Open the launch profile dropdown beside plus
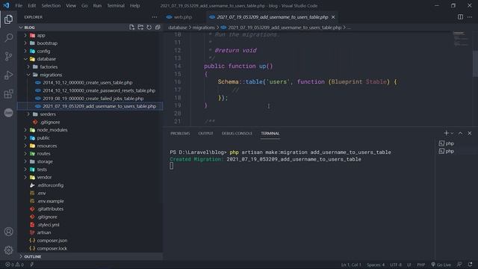The image size is (478, 269). 452,133
